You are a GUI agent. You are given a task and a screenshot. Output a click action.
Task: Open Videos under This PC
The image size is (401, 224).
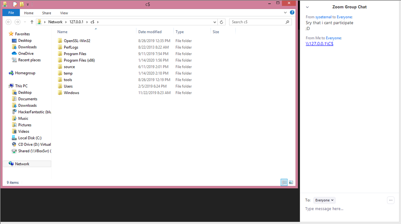pyautogui.click(x=21, y=131)
